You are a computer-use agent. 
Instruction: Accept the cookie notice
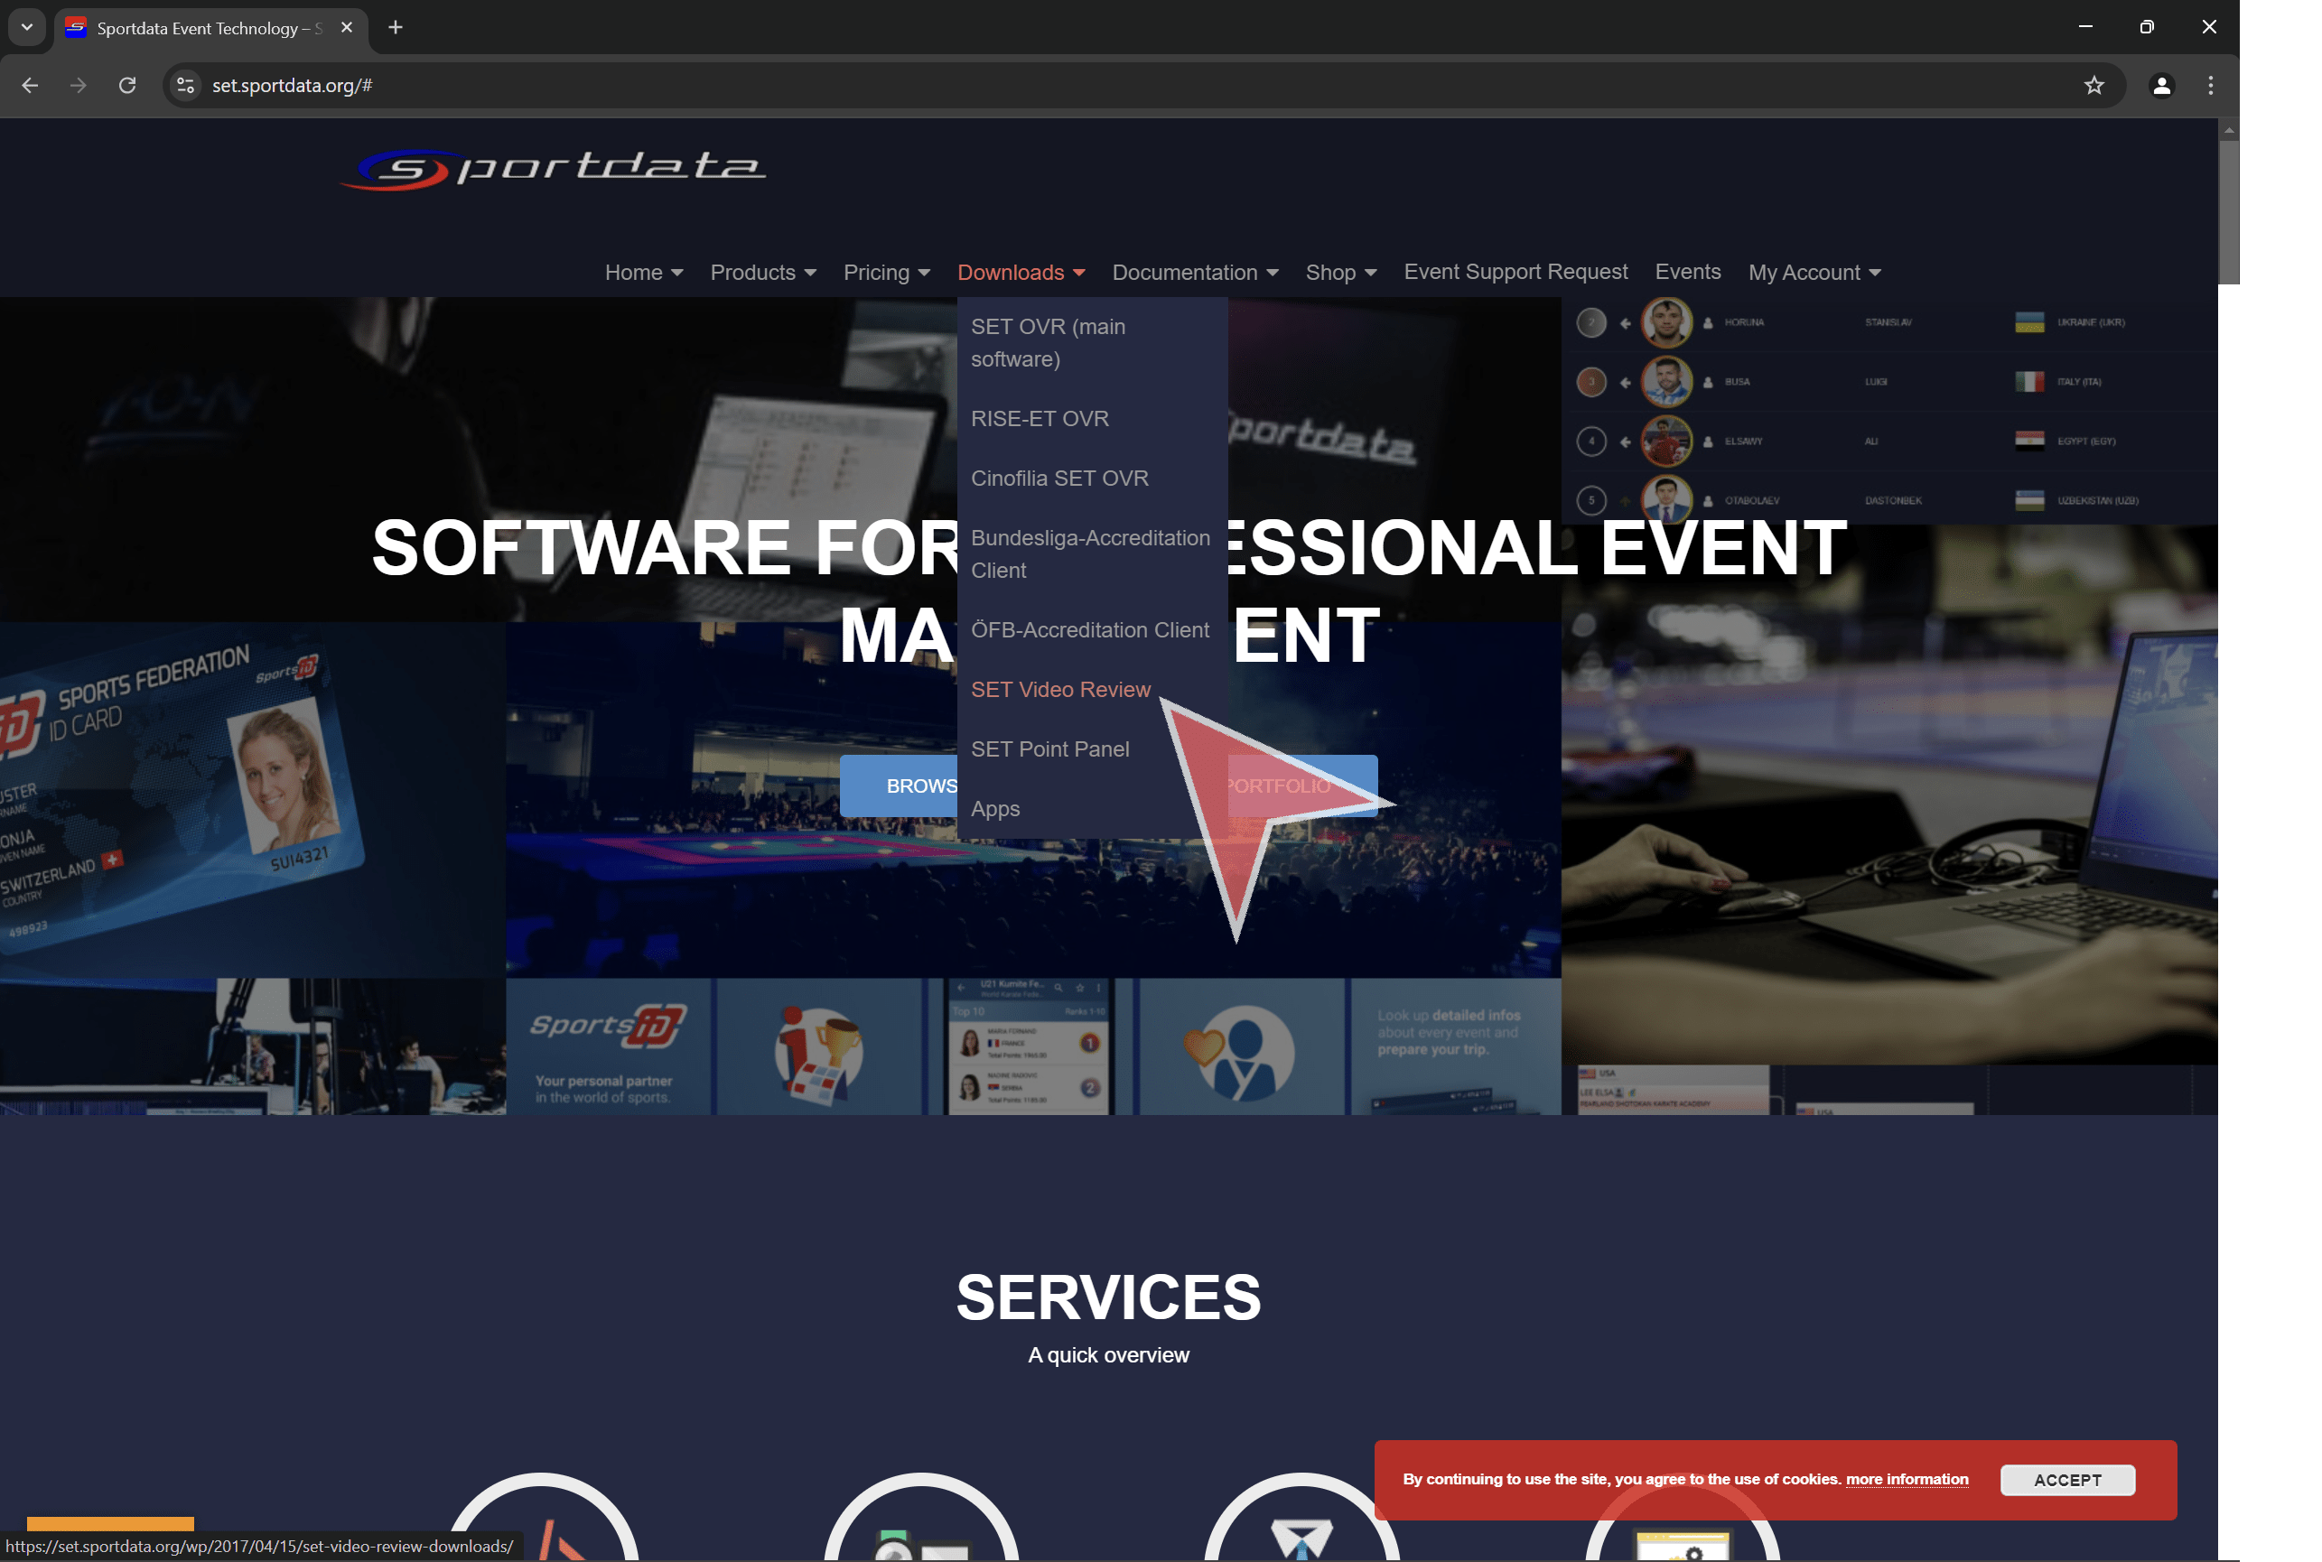click(x=2067, y=1481)
